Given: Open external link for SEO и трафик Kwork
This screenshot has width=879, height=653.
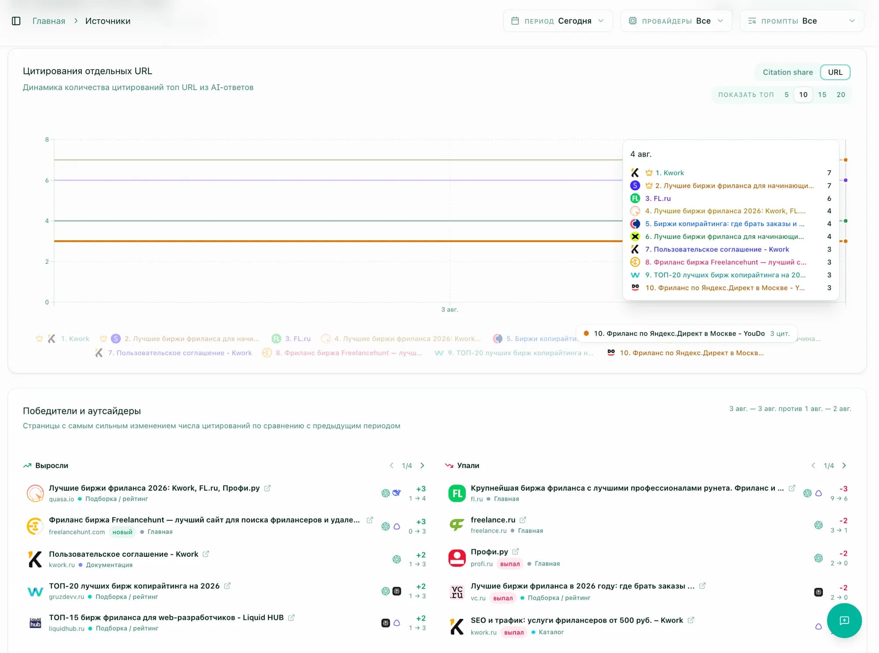Looking at the screenshot, I should (691, 620).
